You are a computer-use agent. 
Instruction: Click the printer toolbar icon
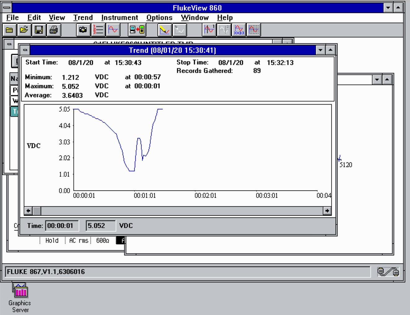coord(54,30)
